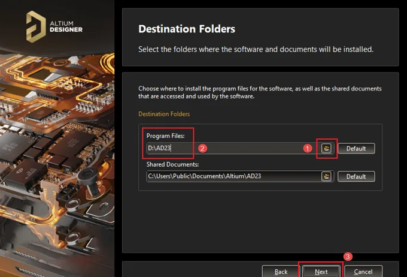Viewport: 407px width, 277px height.
Task: Click the large 'Destination Folders' page heading
Action: (187, 29)
